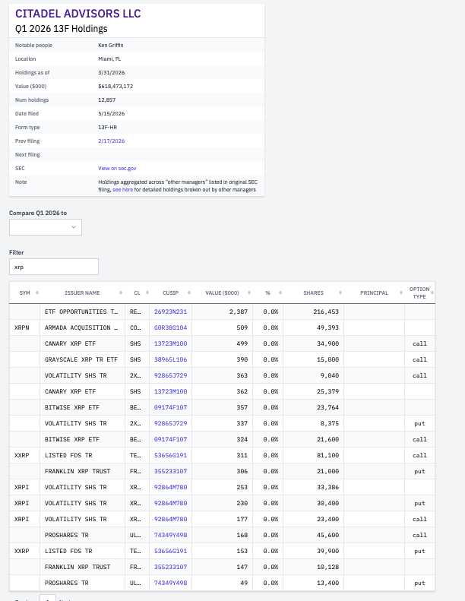
Task: Click BITWISE XRP ETF with 23,764 shares
Action: coord(82,407)
